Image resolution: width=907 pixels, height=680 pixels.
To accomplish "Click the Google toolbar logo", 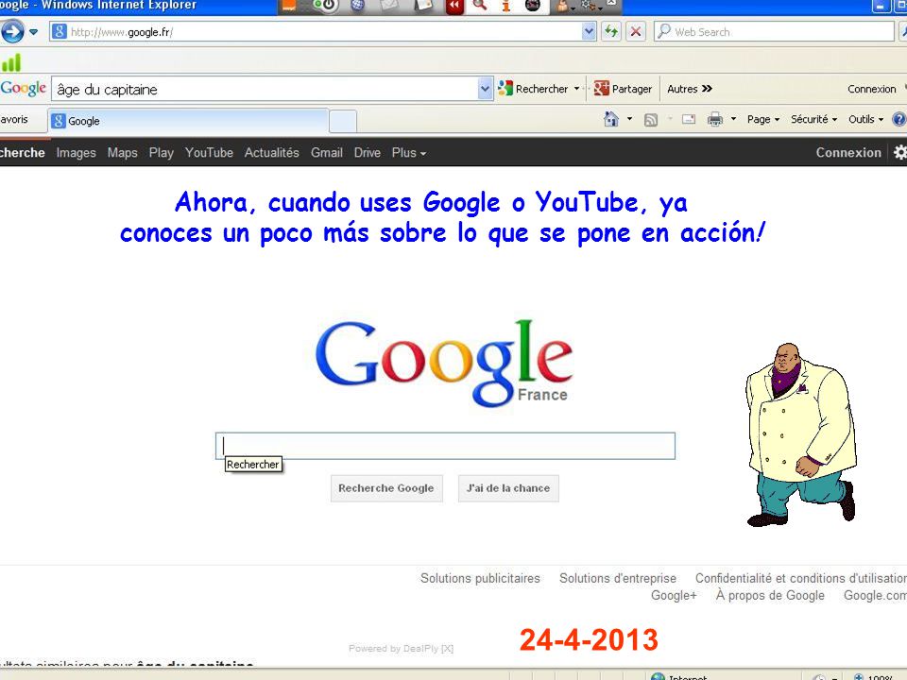I will [x=23, y=89].
